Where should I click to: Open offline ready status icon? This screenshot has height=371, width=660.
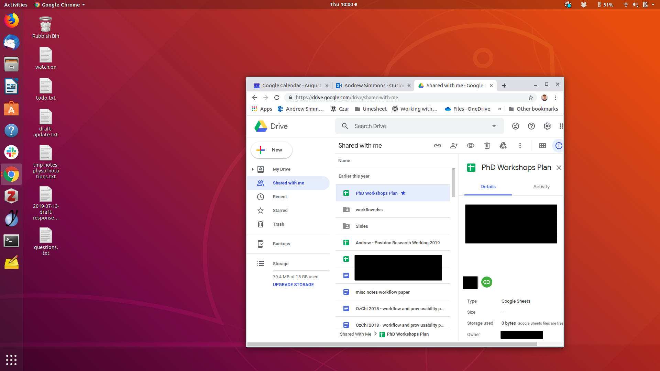[x=515, y=126]
